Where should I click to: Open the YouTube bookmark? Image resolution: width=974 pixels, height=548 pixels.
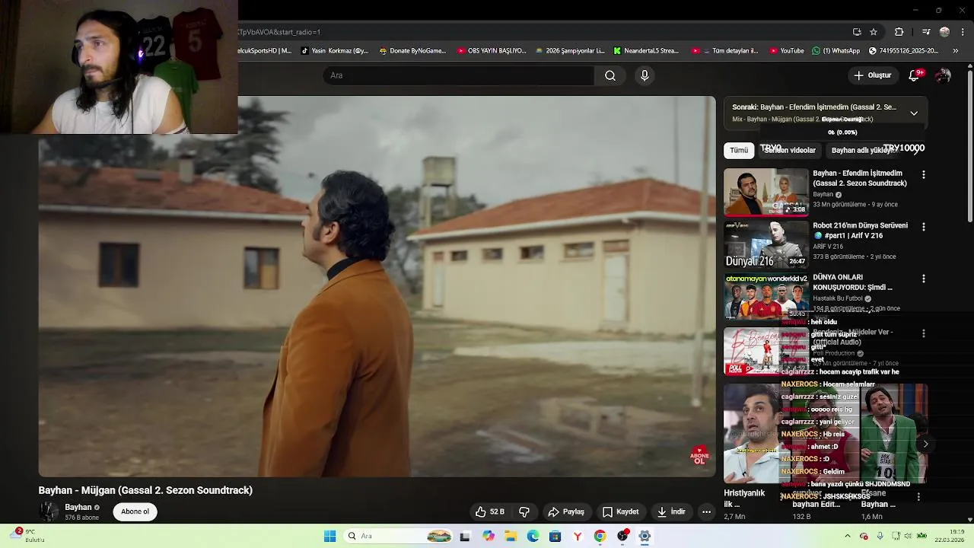click(786, 51)
